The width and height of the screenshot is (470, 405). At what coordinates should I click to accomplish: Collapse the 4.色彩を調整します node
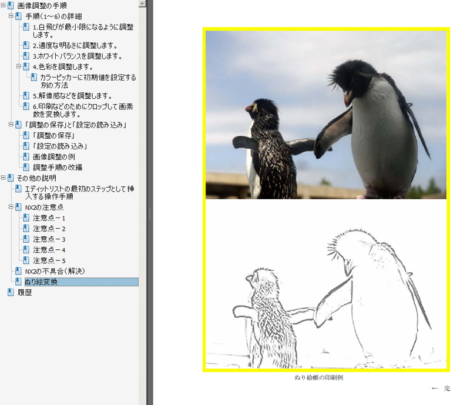pos(19,67)
